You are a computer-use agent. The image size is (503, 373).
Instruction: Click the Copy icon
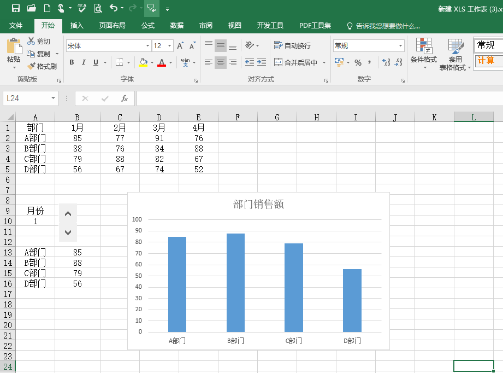pyautogui.click(x=31, y=54)
